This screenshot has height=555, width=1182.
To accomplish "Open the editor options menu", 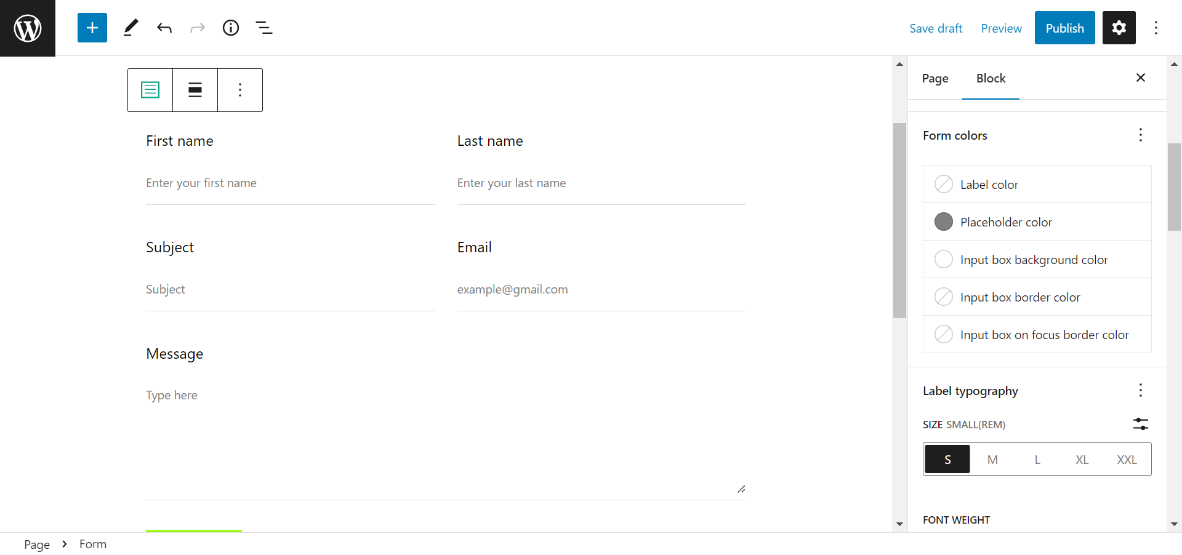I will click(1157, 28).
